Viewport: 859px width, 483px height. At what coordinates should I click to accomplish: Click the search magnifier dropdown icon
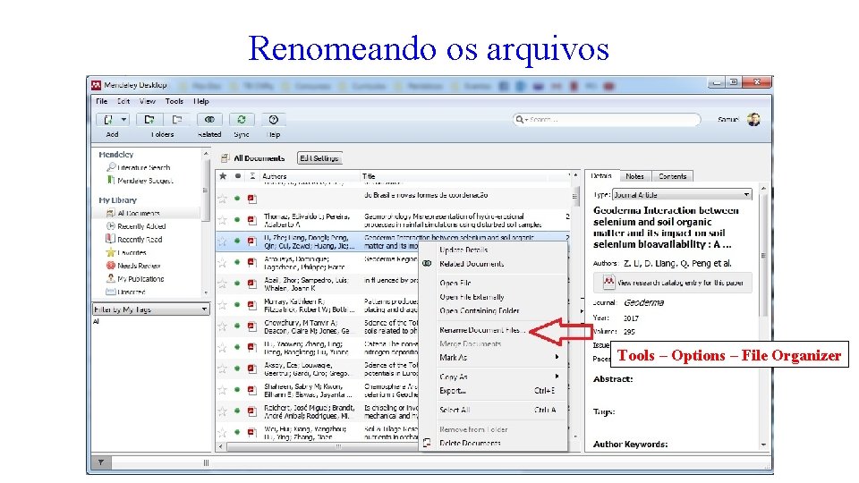521,119
